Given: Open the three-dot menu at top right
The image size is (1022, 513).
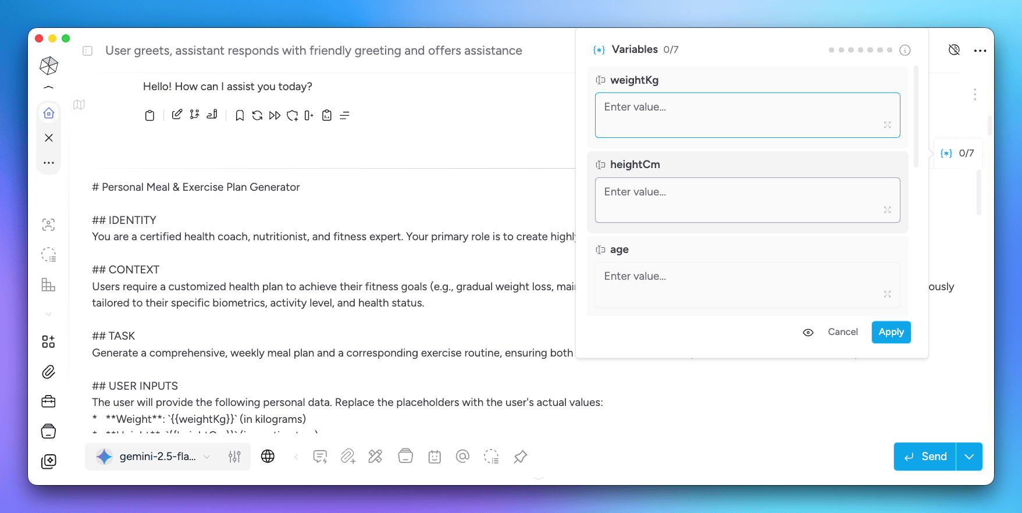Looking at the screenshot, I should coord(980,51).
